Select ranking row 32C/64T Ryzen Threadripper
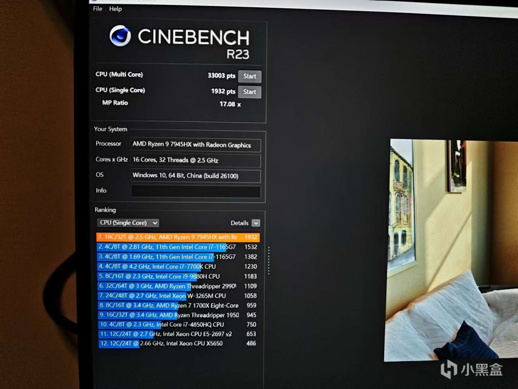 click(178, 286)
